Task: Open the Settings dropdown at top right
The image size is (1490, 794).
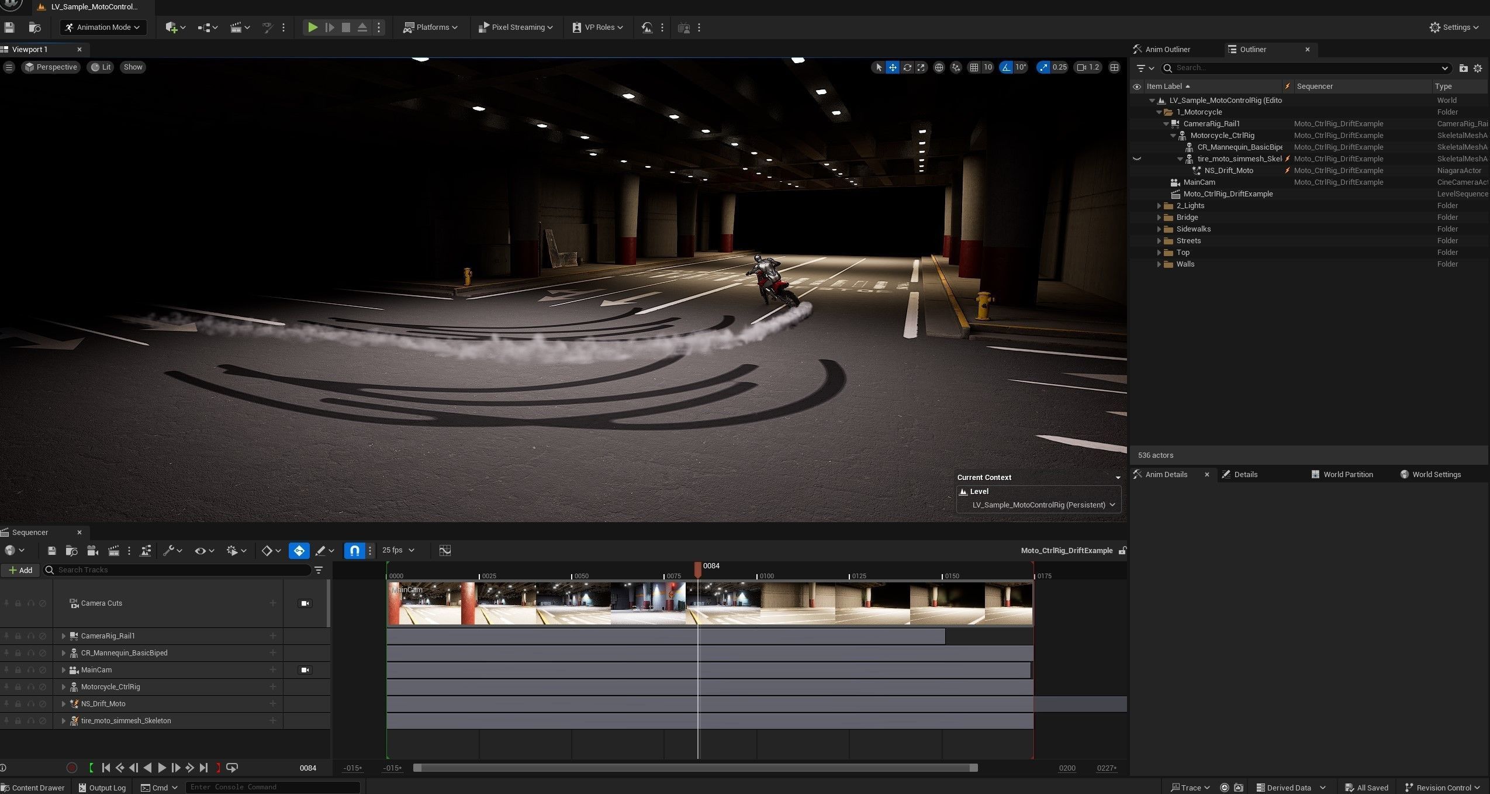Action: [x=1454, y=27]
